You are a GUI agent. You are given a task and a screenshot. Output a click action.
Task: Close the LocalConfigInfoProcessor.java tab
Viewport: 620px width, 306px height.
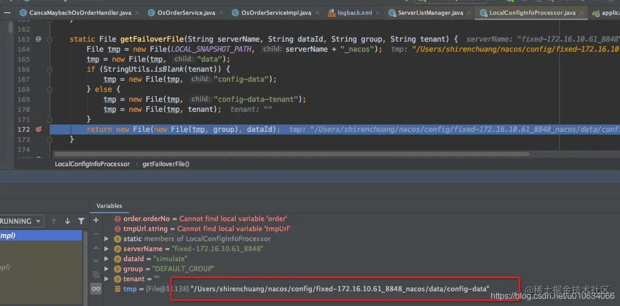(x=581, y=13)
